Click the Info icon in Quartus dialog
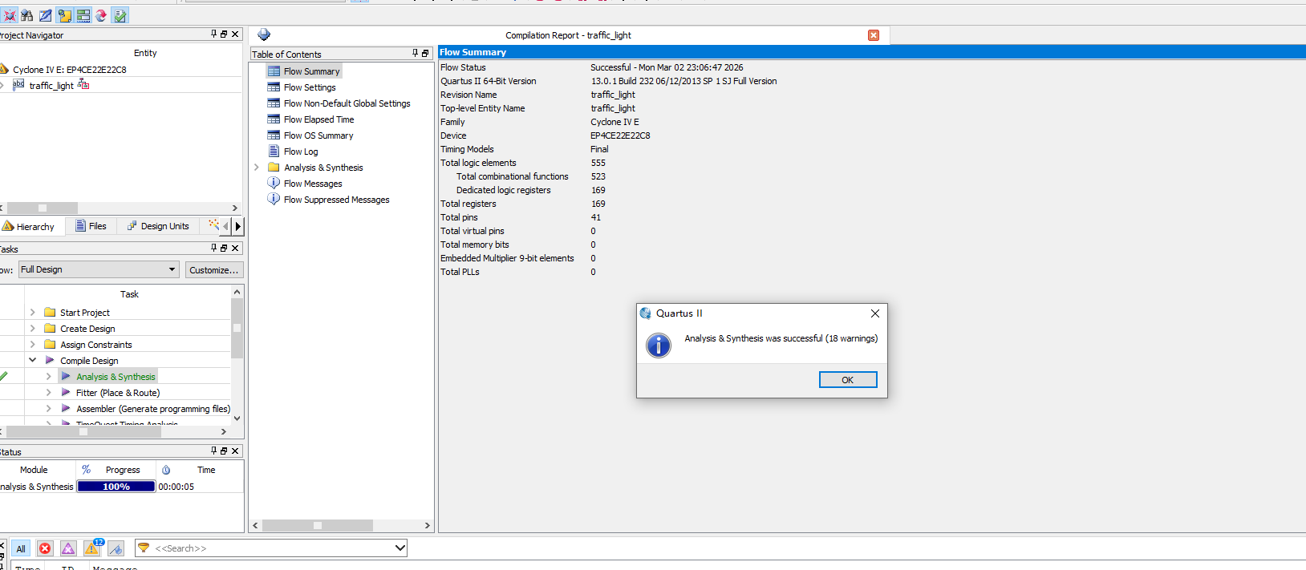 [x=659, y=346]
